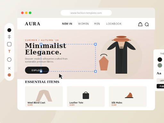164x123 pixels.
Task: Open the NEW IN menu item
Action: (x=67, y=24)
